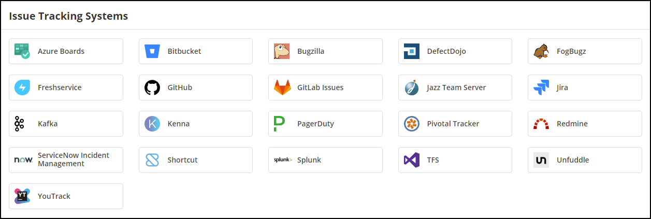Select the Kafka nodes icon

coord(19,124)
